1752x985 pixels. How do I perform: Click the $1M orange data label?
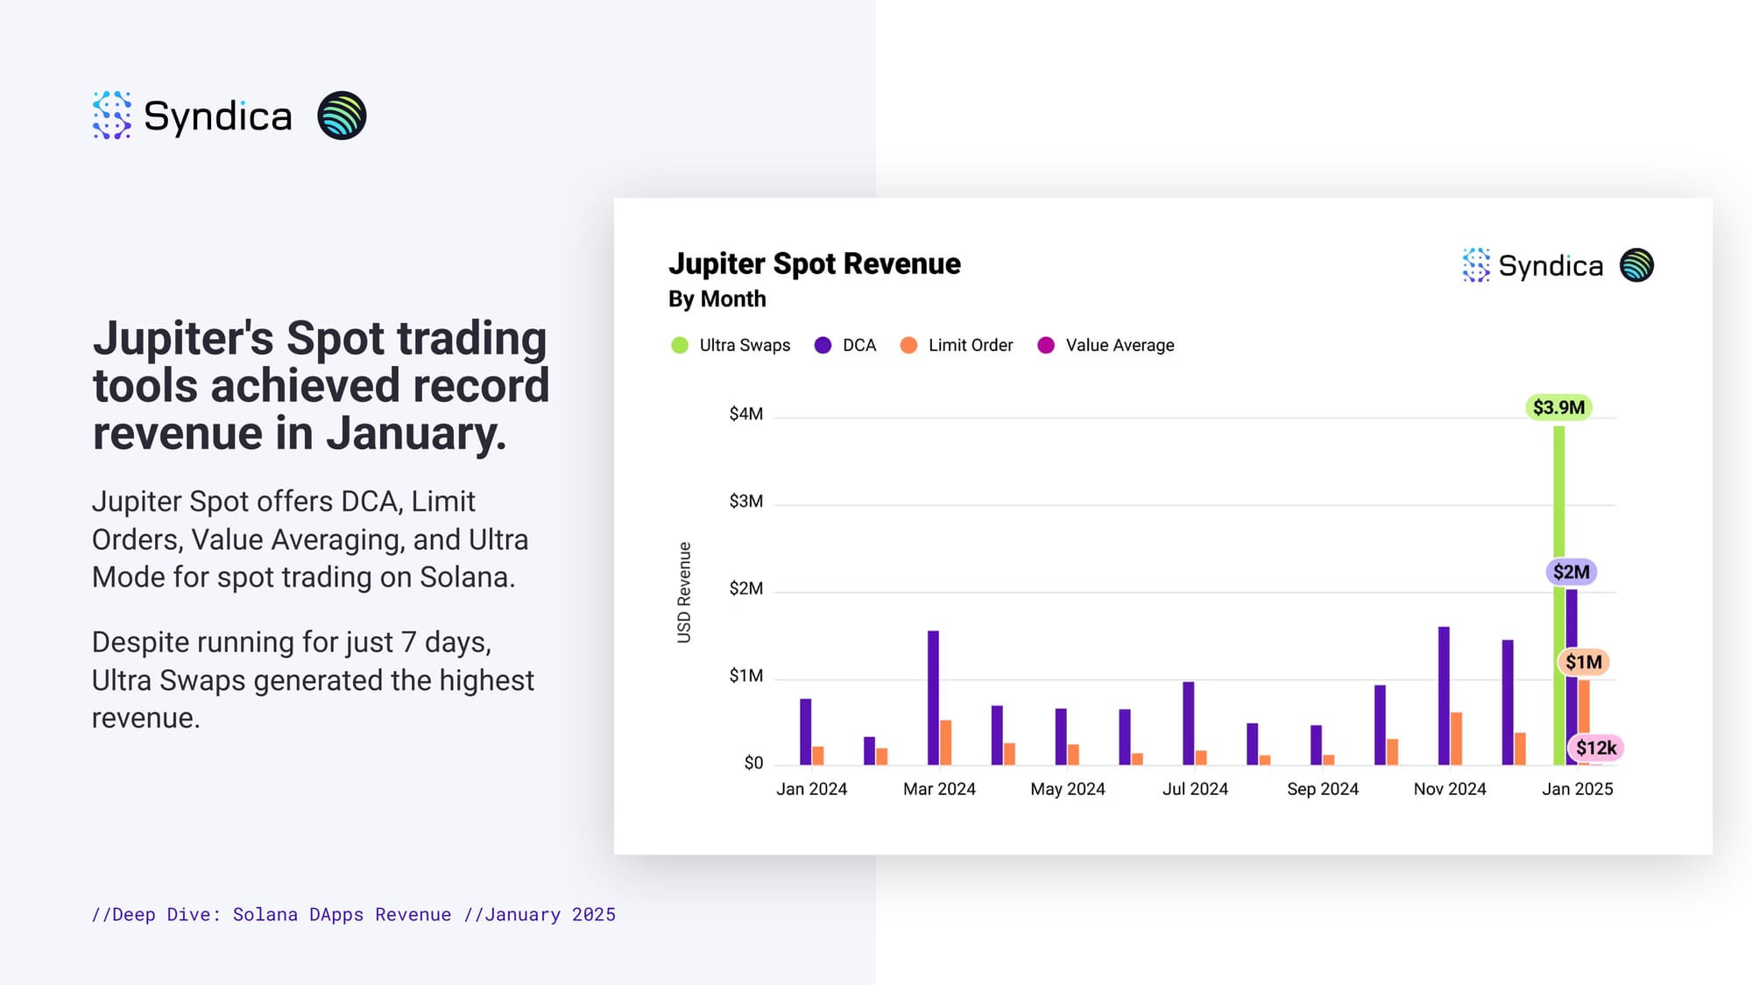click(x=1583, y=662)
